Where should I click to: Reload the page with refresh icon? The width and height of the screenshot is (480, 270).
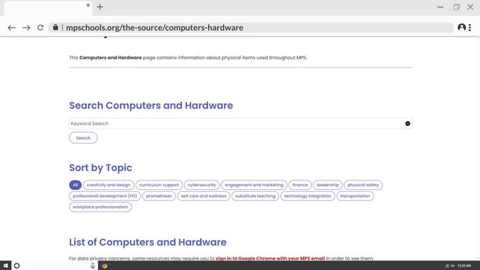pos(40,27)
